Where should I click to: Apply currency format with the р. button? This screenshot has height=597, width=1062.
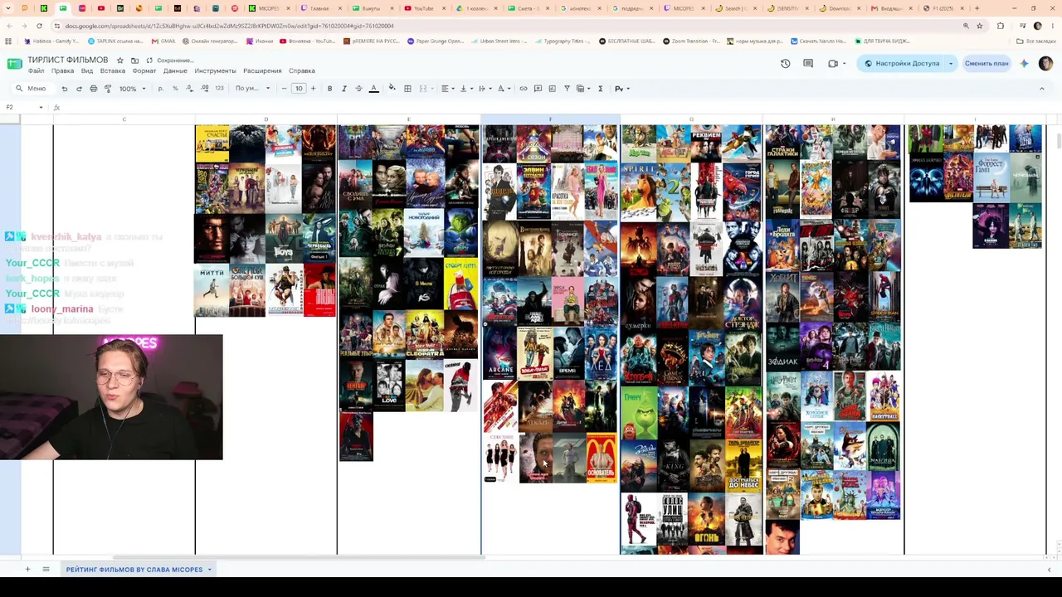(160, 89)
